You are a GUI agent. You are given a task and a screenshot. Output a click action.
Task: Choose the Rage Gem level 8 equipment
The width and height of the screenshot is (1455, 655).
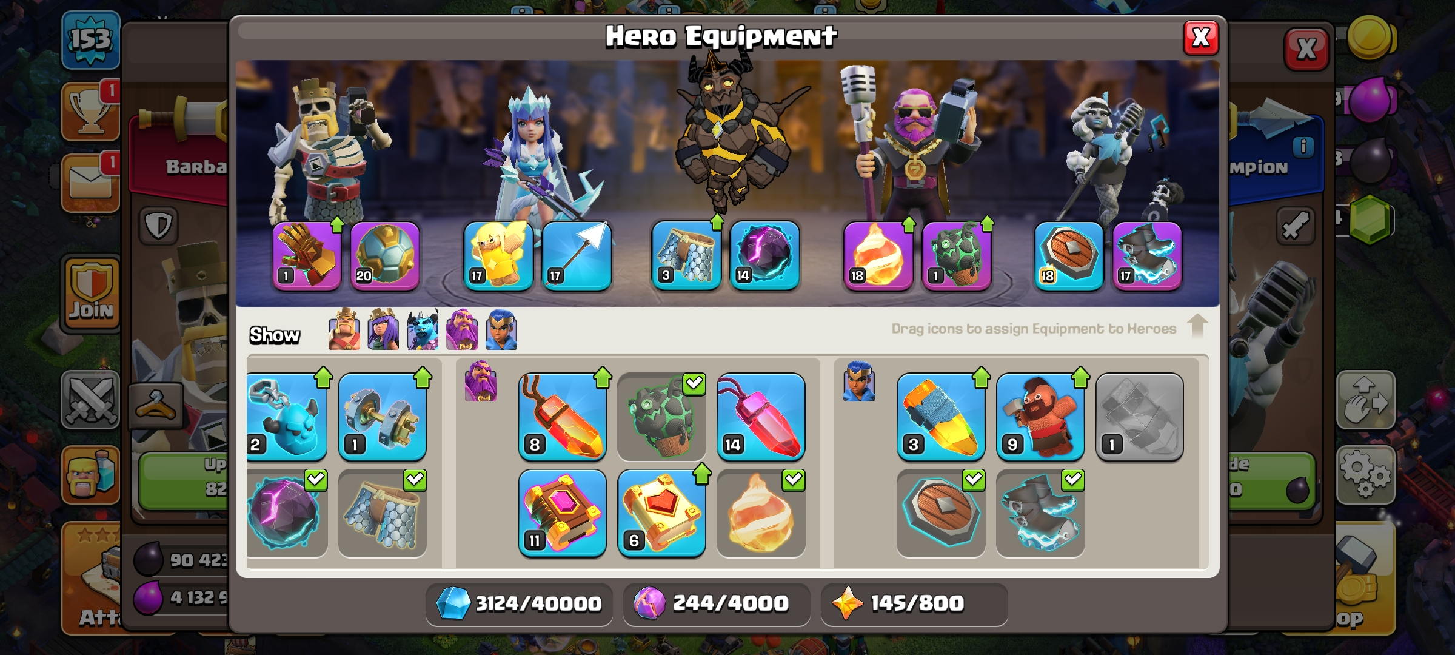click(563, 417)
